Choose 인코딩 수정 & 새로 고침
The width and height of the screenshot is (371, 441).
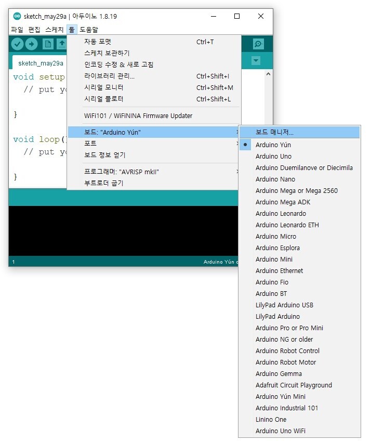click(153, 64)
